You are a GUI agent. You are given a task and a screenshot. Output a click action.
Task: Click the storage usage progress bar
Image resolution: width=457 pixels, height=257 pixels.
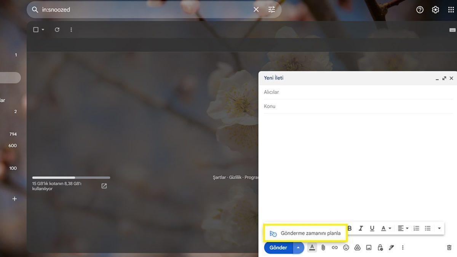click(x=71, y=177)
